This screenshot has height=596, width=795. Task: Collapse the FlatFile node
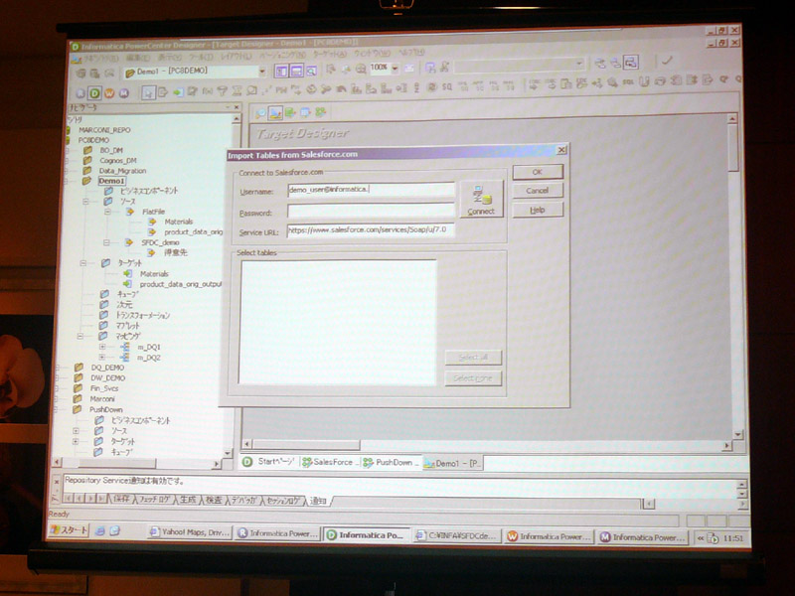click(x=107, y=212)
